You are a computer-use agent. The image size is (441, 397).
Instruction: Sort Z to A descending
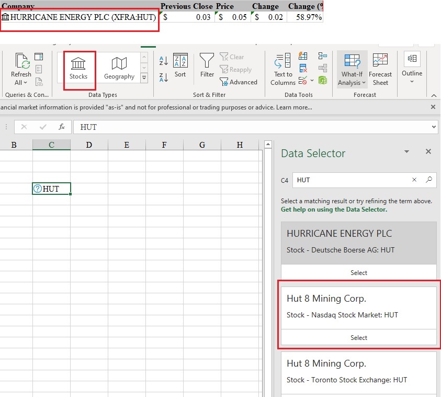(163, 77)
